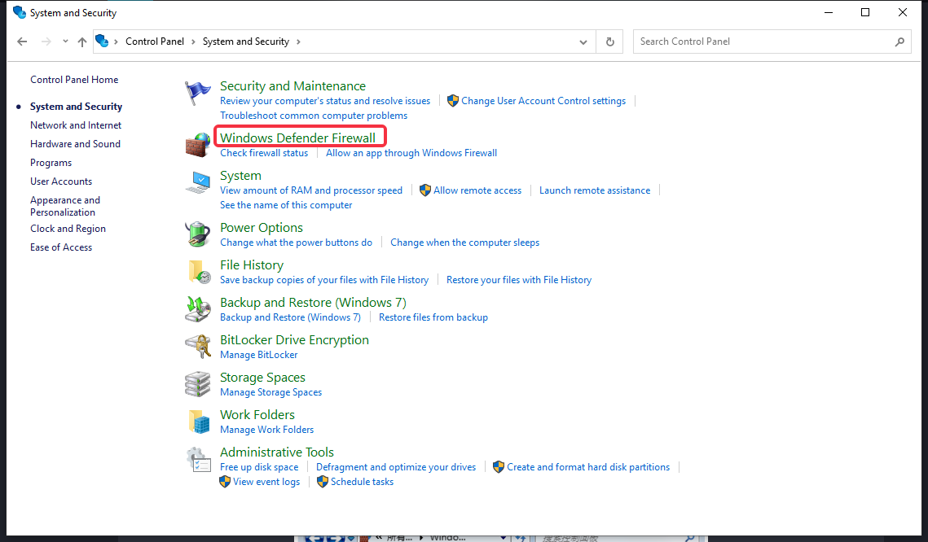Open Control Panel Home
This screenshot has width=928, height=542.
click(x=74, y=80)
